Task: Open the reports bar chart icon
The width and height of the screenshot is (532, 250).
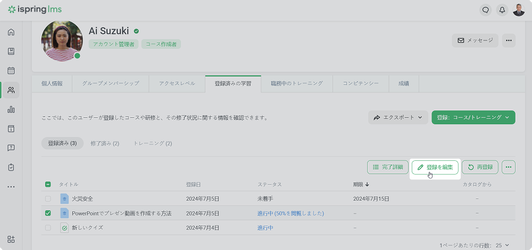Action: pyautogui.click(x=11, y=109)
